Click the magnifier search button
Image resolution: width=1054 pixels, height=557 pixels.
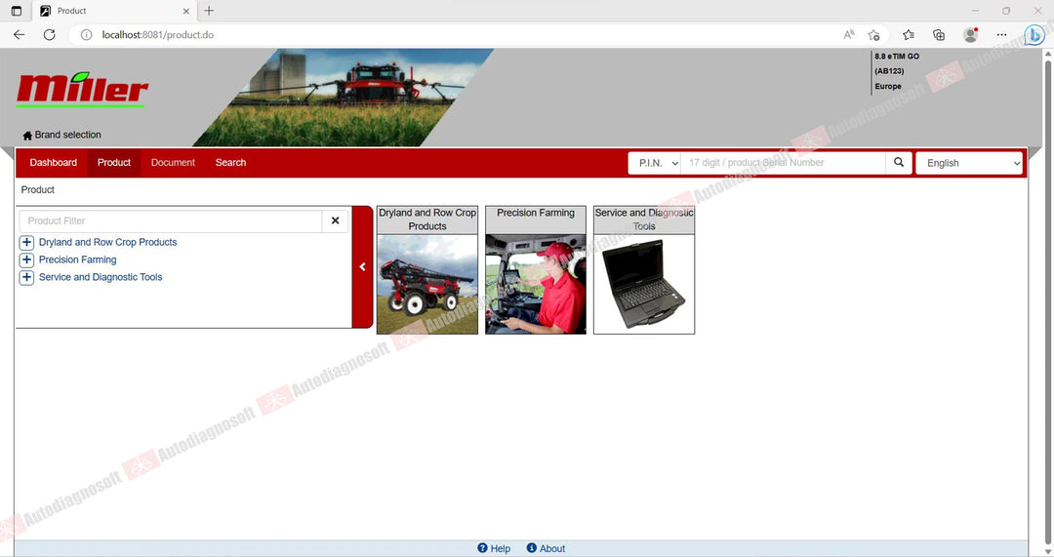tap(899, 163)
